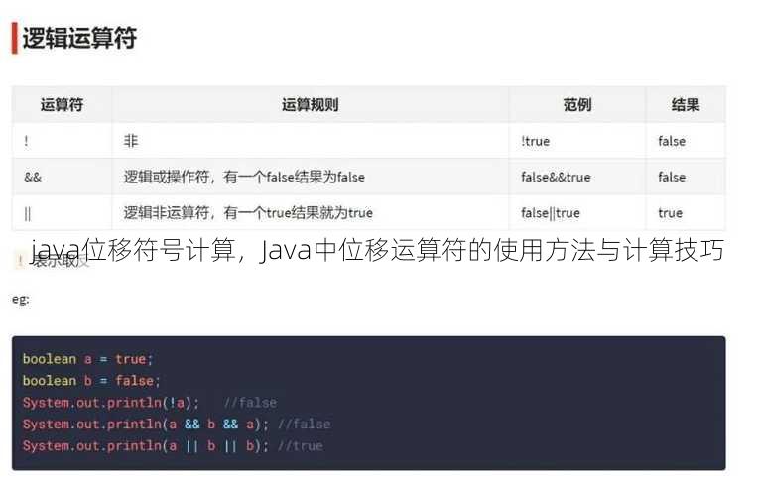Click the rule text 有一个false结果为false
The width and height of the screenshot is (758, 486).
(x=295, y=177)
